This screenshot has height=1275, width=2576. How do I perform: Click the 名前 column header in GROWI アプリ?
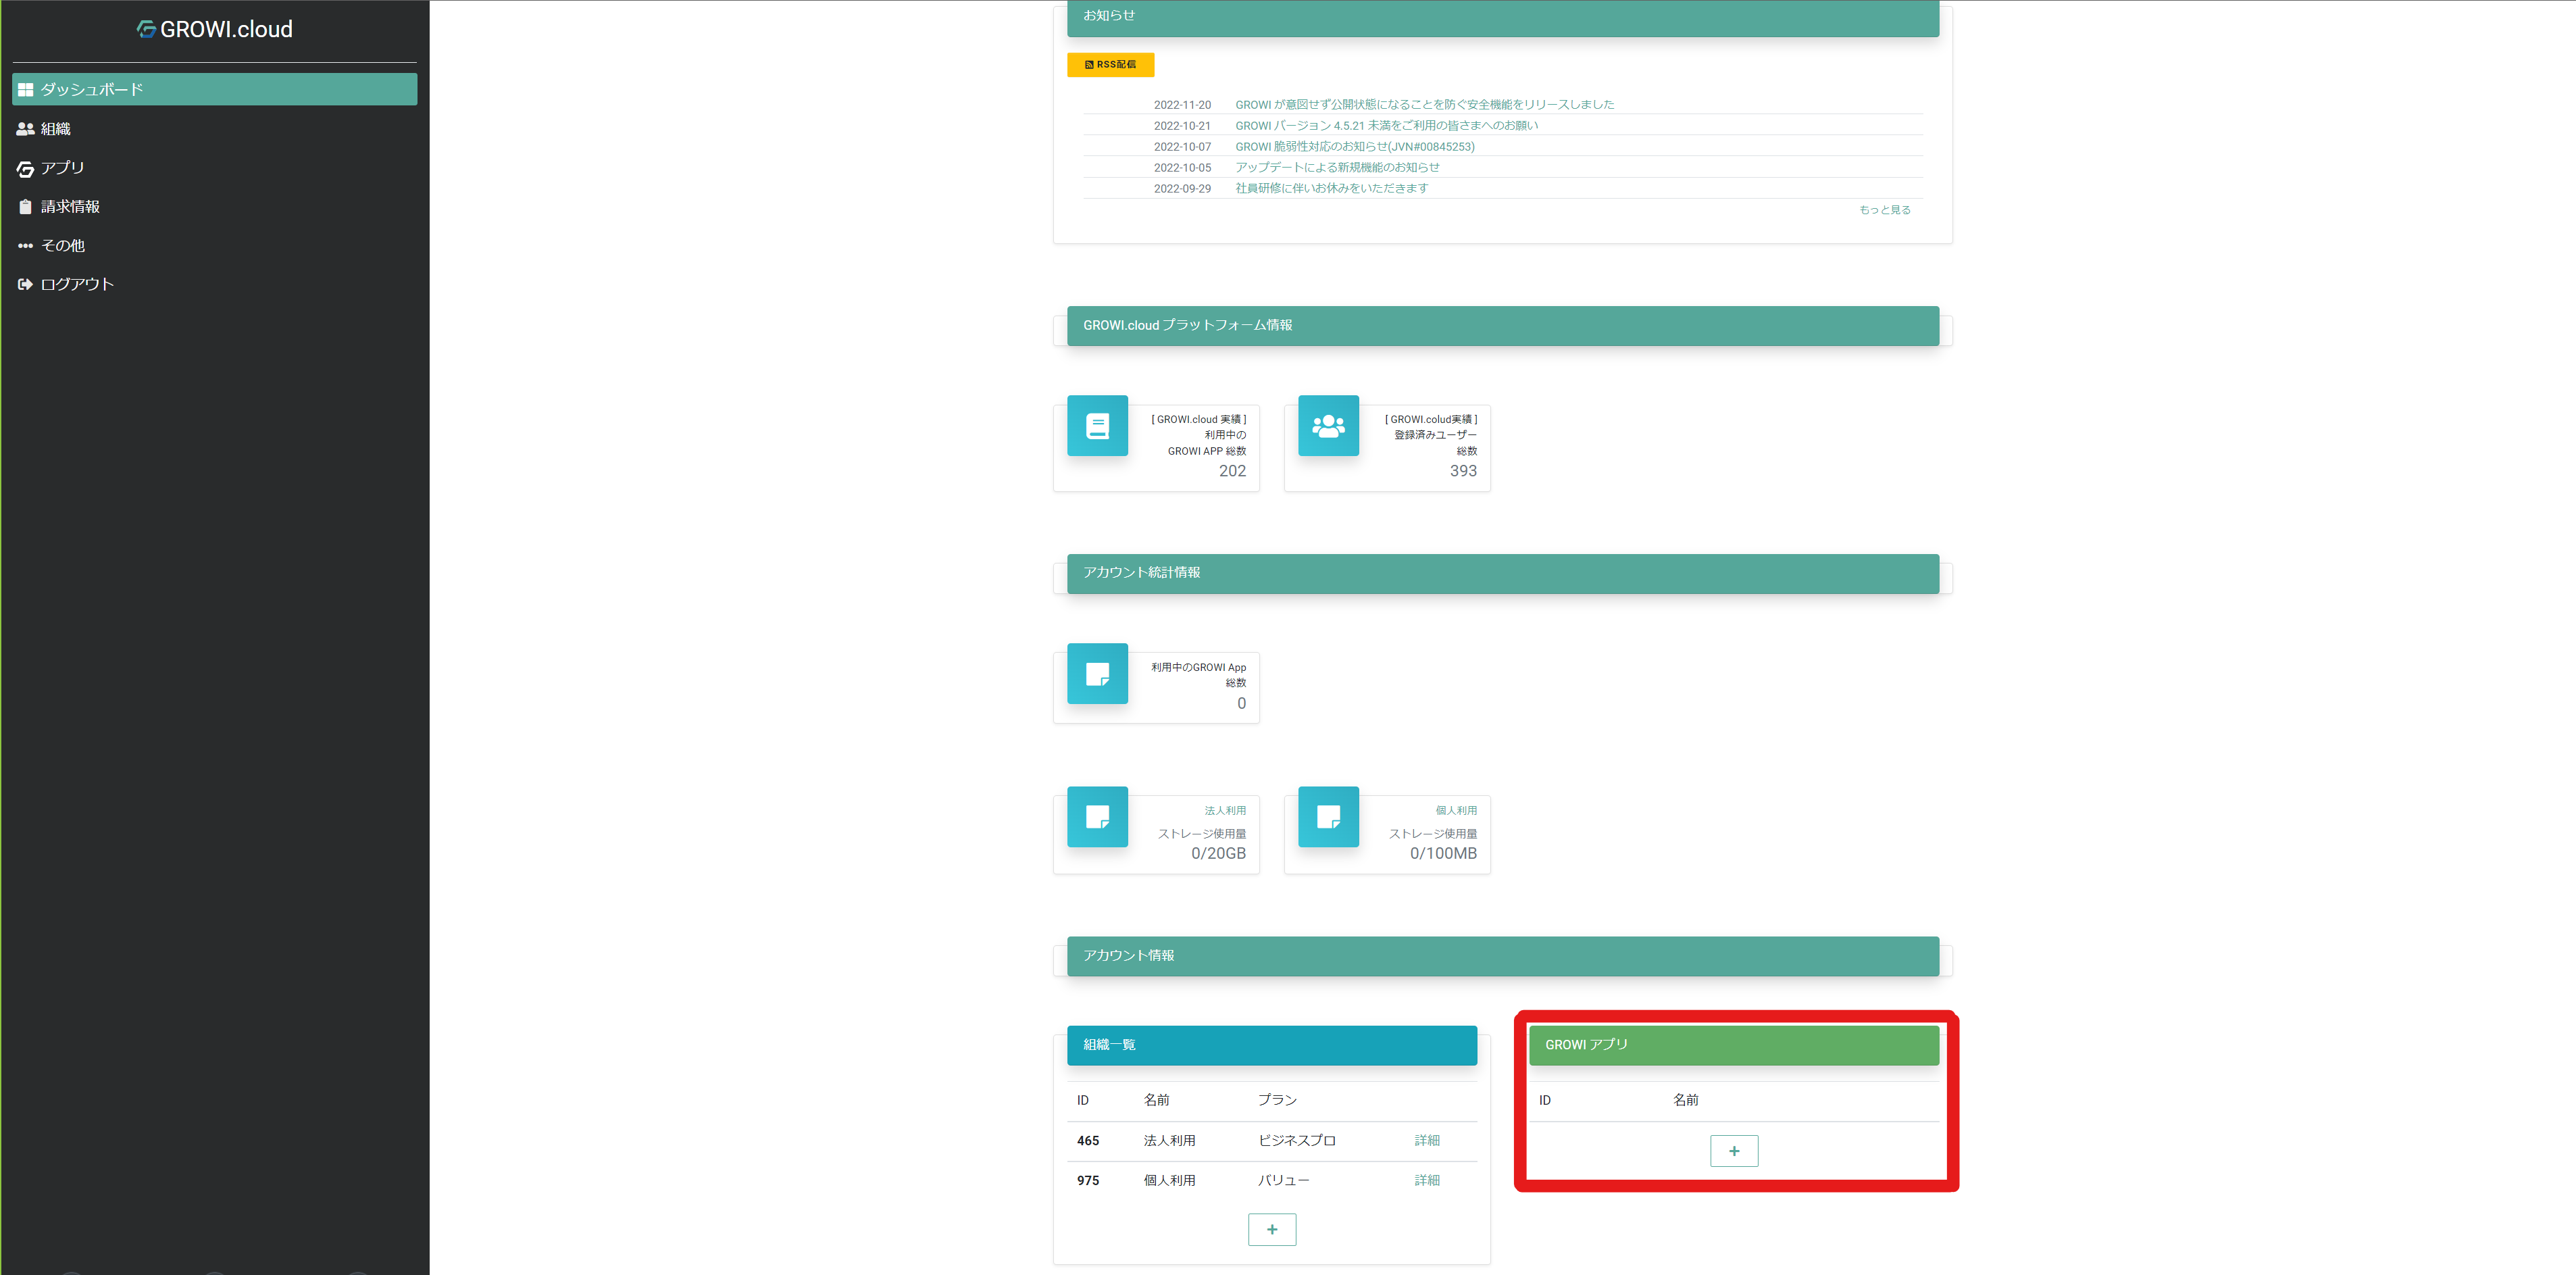tap(1685, 1100)
